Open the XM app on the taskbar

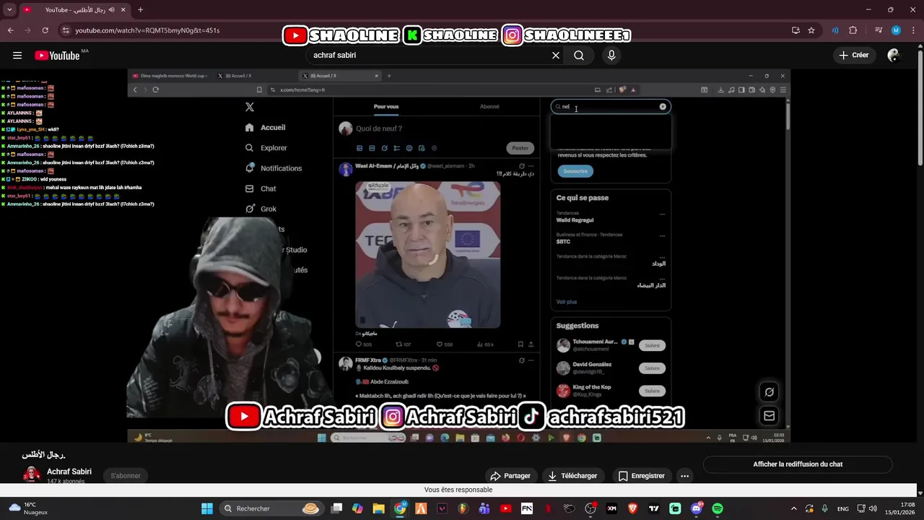[x=612, y=508]
